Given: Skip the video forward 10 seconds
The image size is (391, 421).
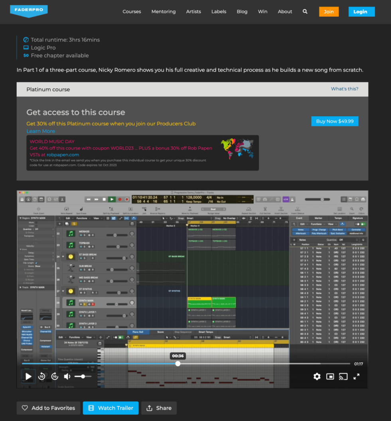Looking at the screenshot, I should click(x=55, y=376).
